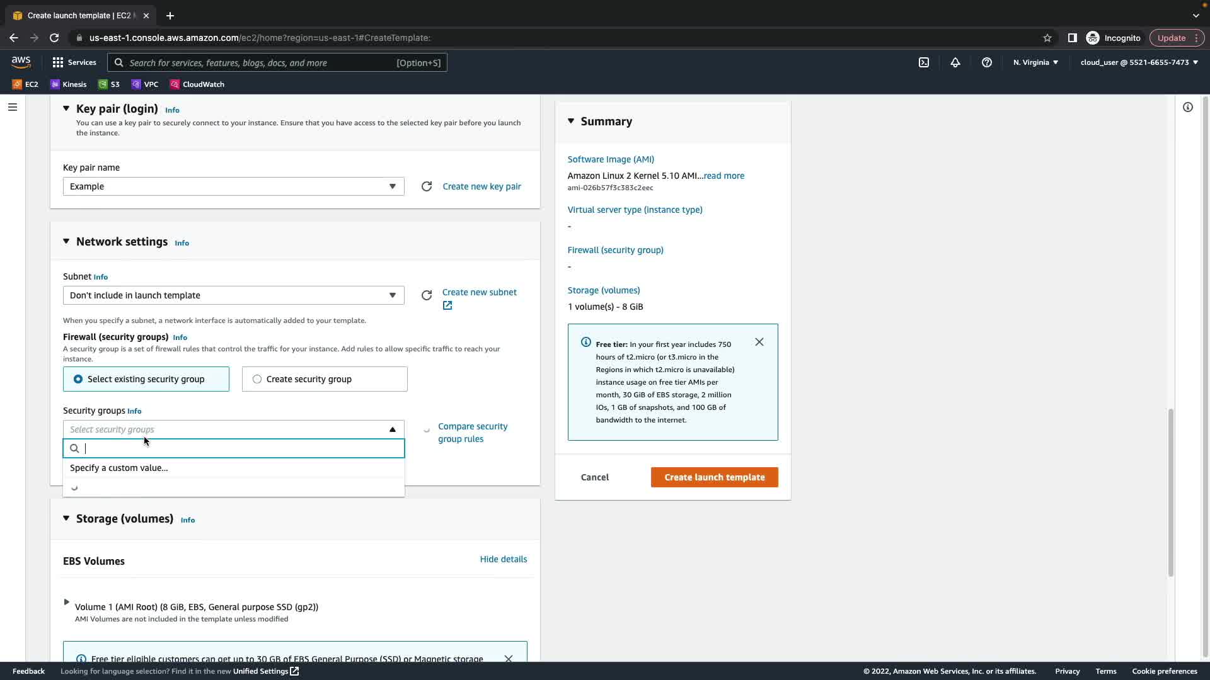Refresh the key pair list
The image size is (1210, 680).
tap(427, 186)
